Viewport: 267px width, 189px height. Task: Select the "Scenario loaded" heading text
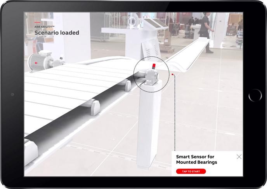pyautogui.click(x=57, y=33)
